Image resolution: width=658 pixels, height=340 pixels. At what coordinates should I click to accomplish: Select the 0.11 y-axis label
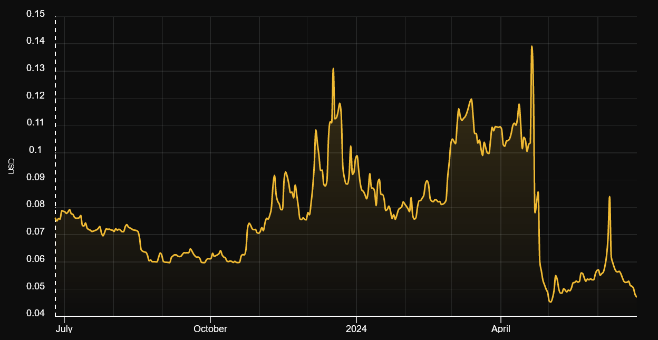(x=35, y=123)
